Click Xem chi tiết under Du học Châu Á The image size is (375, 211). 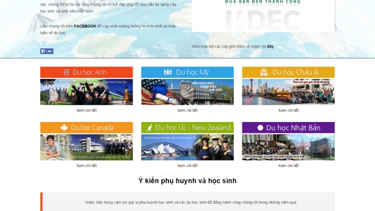click(x=288, y=110)
